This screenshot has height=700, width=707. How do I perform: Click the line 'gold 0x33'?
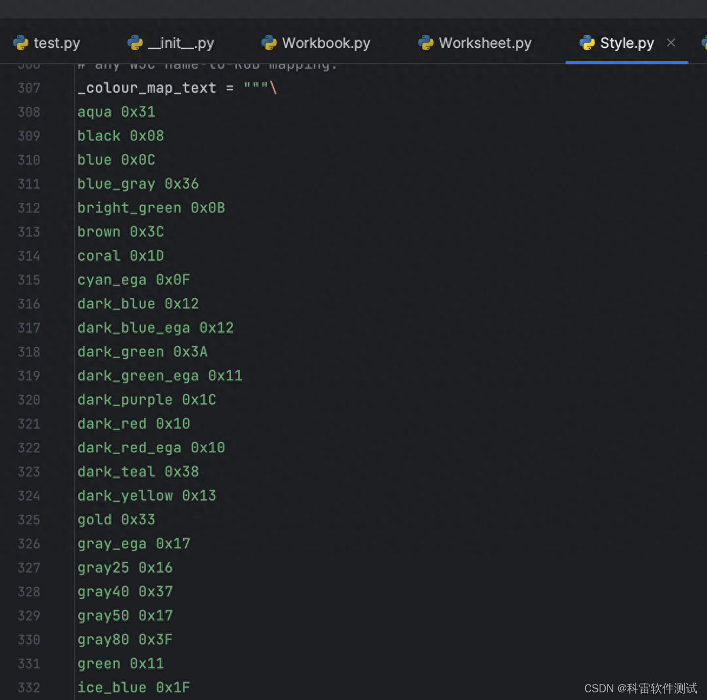117,520
